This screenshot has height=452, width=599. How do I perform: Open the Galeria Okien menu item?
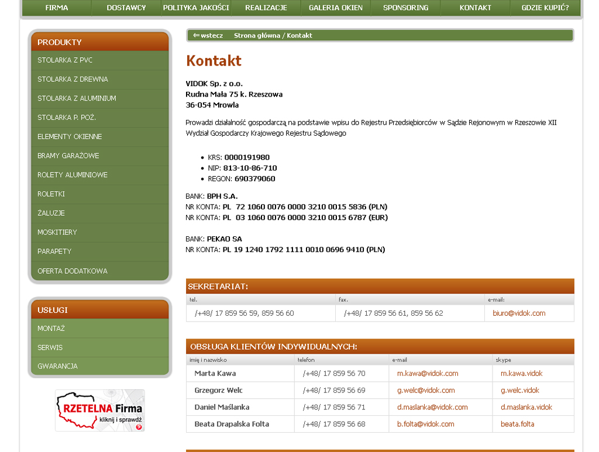(x=336, y=8)
